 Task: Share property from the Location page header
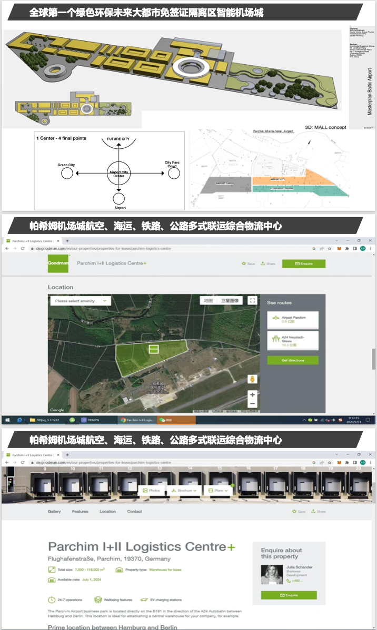268,263
